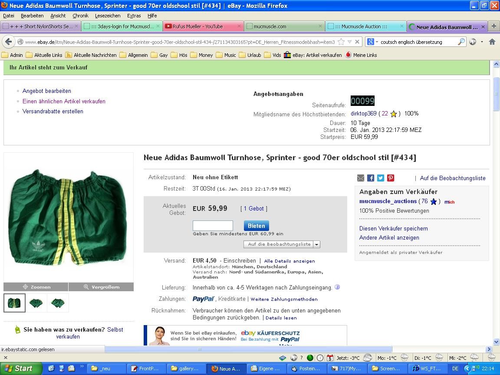Share the listing on Twitter

(x=381, y=178)
